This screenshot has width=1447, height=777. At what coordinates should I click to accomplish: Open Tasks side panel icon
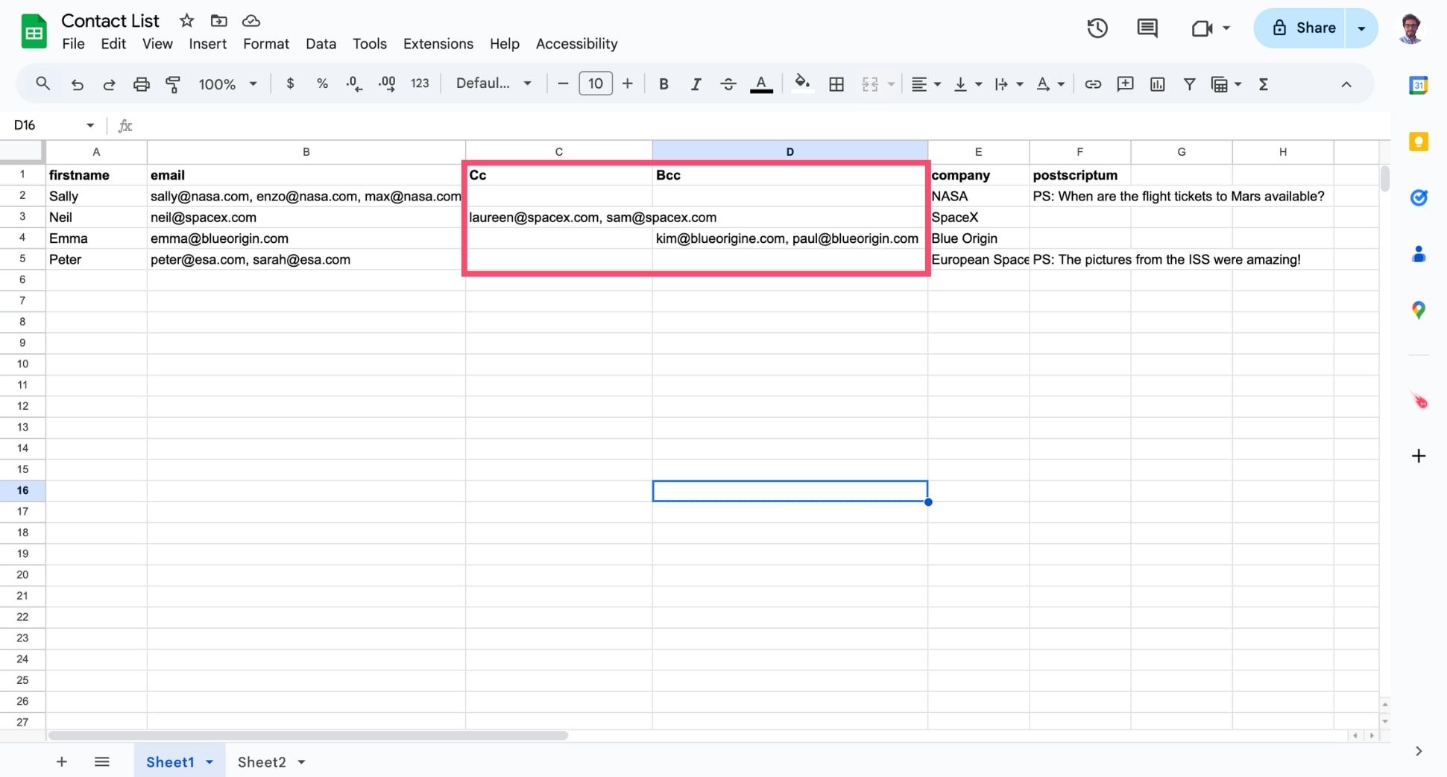tap(1419, 197)
